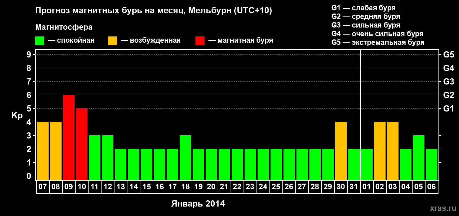Click the "спокойная" legend label
This screenshot has height=216, width=459.
click(76, 40)
